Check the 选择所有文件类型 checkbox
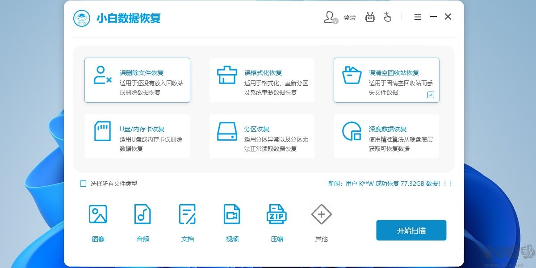Screen dimensions: 536x268 point(83,183)
